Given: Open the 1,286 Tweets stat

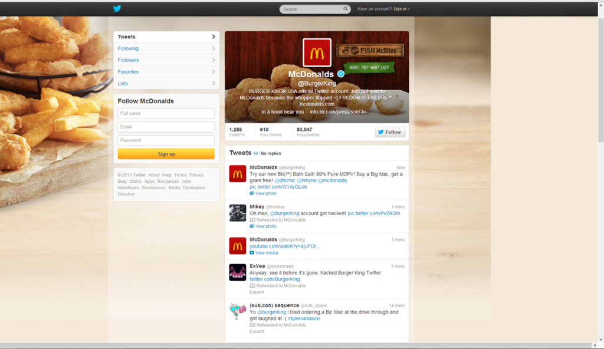Looking at the screenshot, I should point(237,131).
